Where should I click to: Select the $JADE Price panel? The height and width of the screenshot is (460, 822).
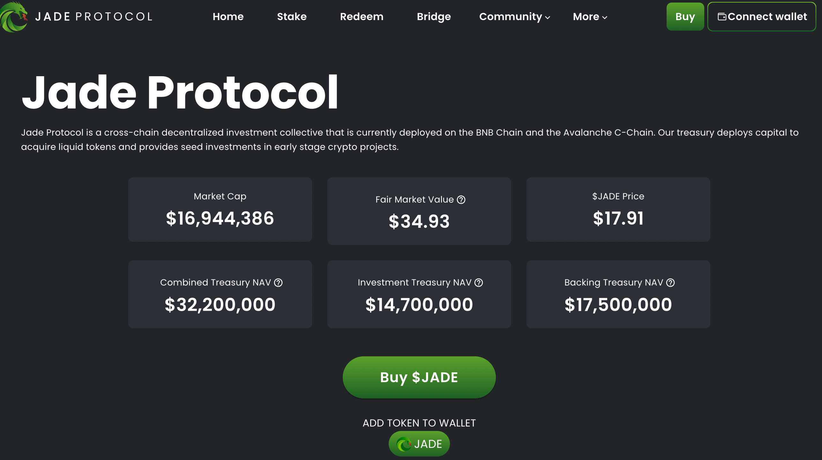click(618, 210)
